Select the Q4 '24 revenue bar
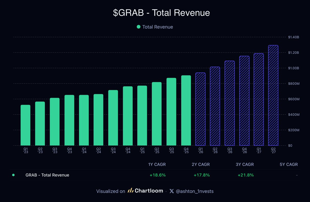Image resolution: width=310 pixels, height=202 pixels. click(128, 116)
